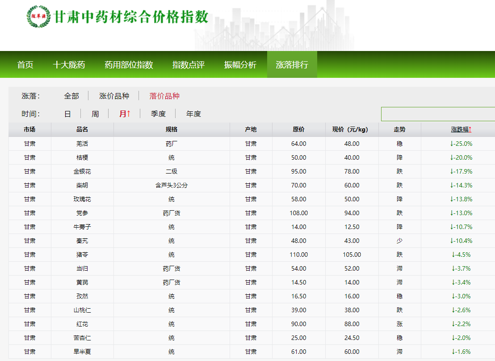
Task: Sort table by 涨跌幅 column header
Action: (461, 130)
